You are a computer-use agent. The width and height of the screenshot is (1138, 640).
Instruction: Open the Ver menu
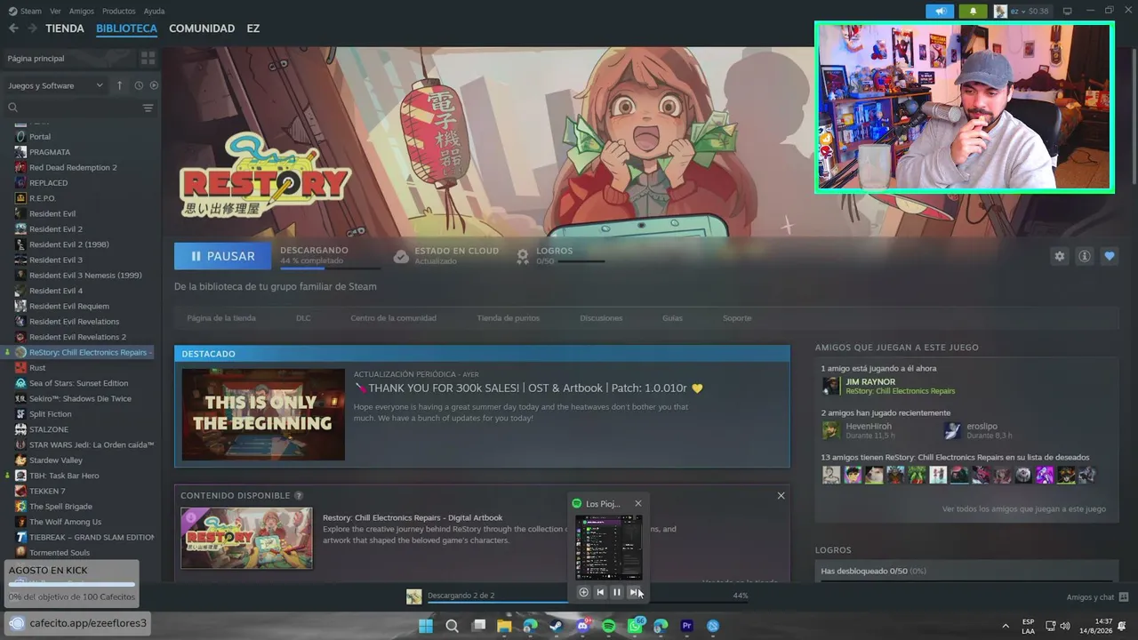click(x=55, y=11)
